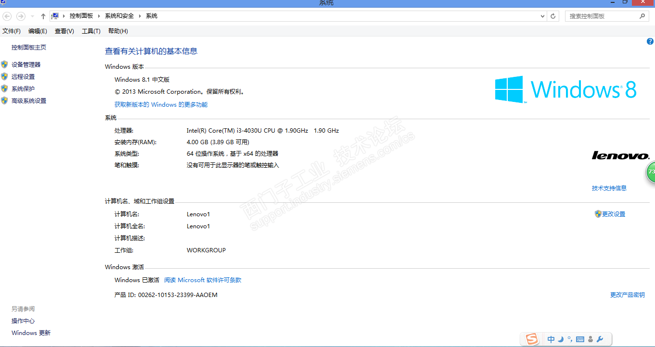The image size is (655, 347).
Task: Expand the address bar history dropdown
Action: coord(543,16)
